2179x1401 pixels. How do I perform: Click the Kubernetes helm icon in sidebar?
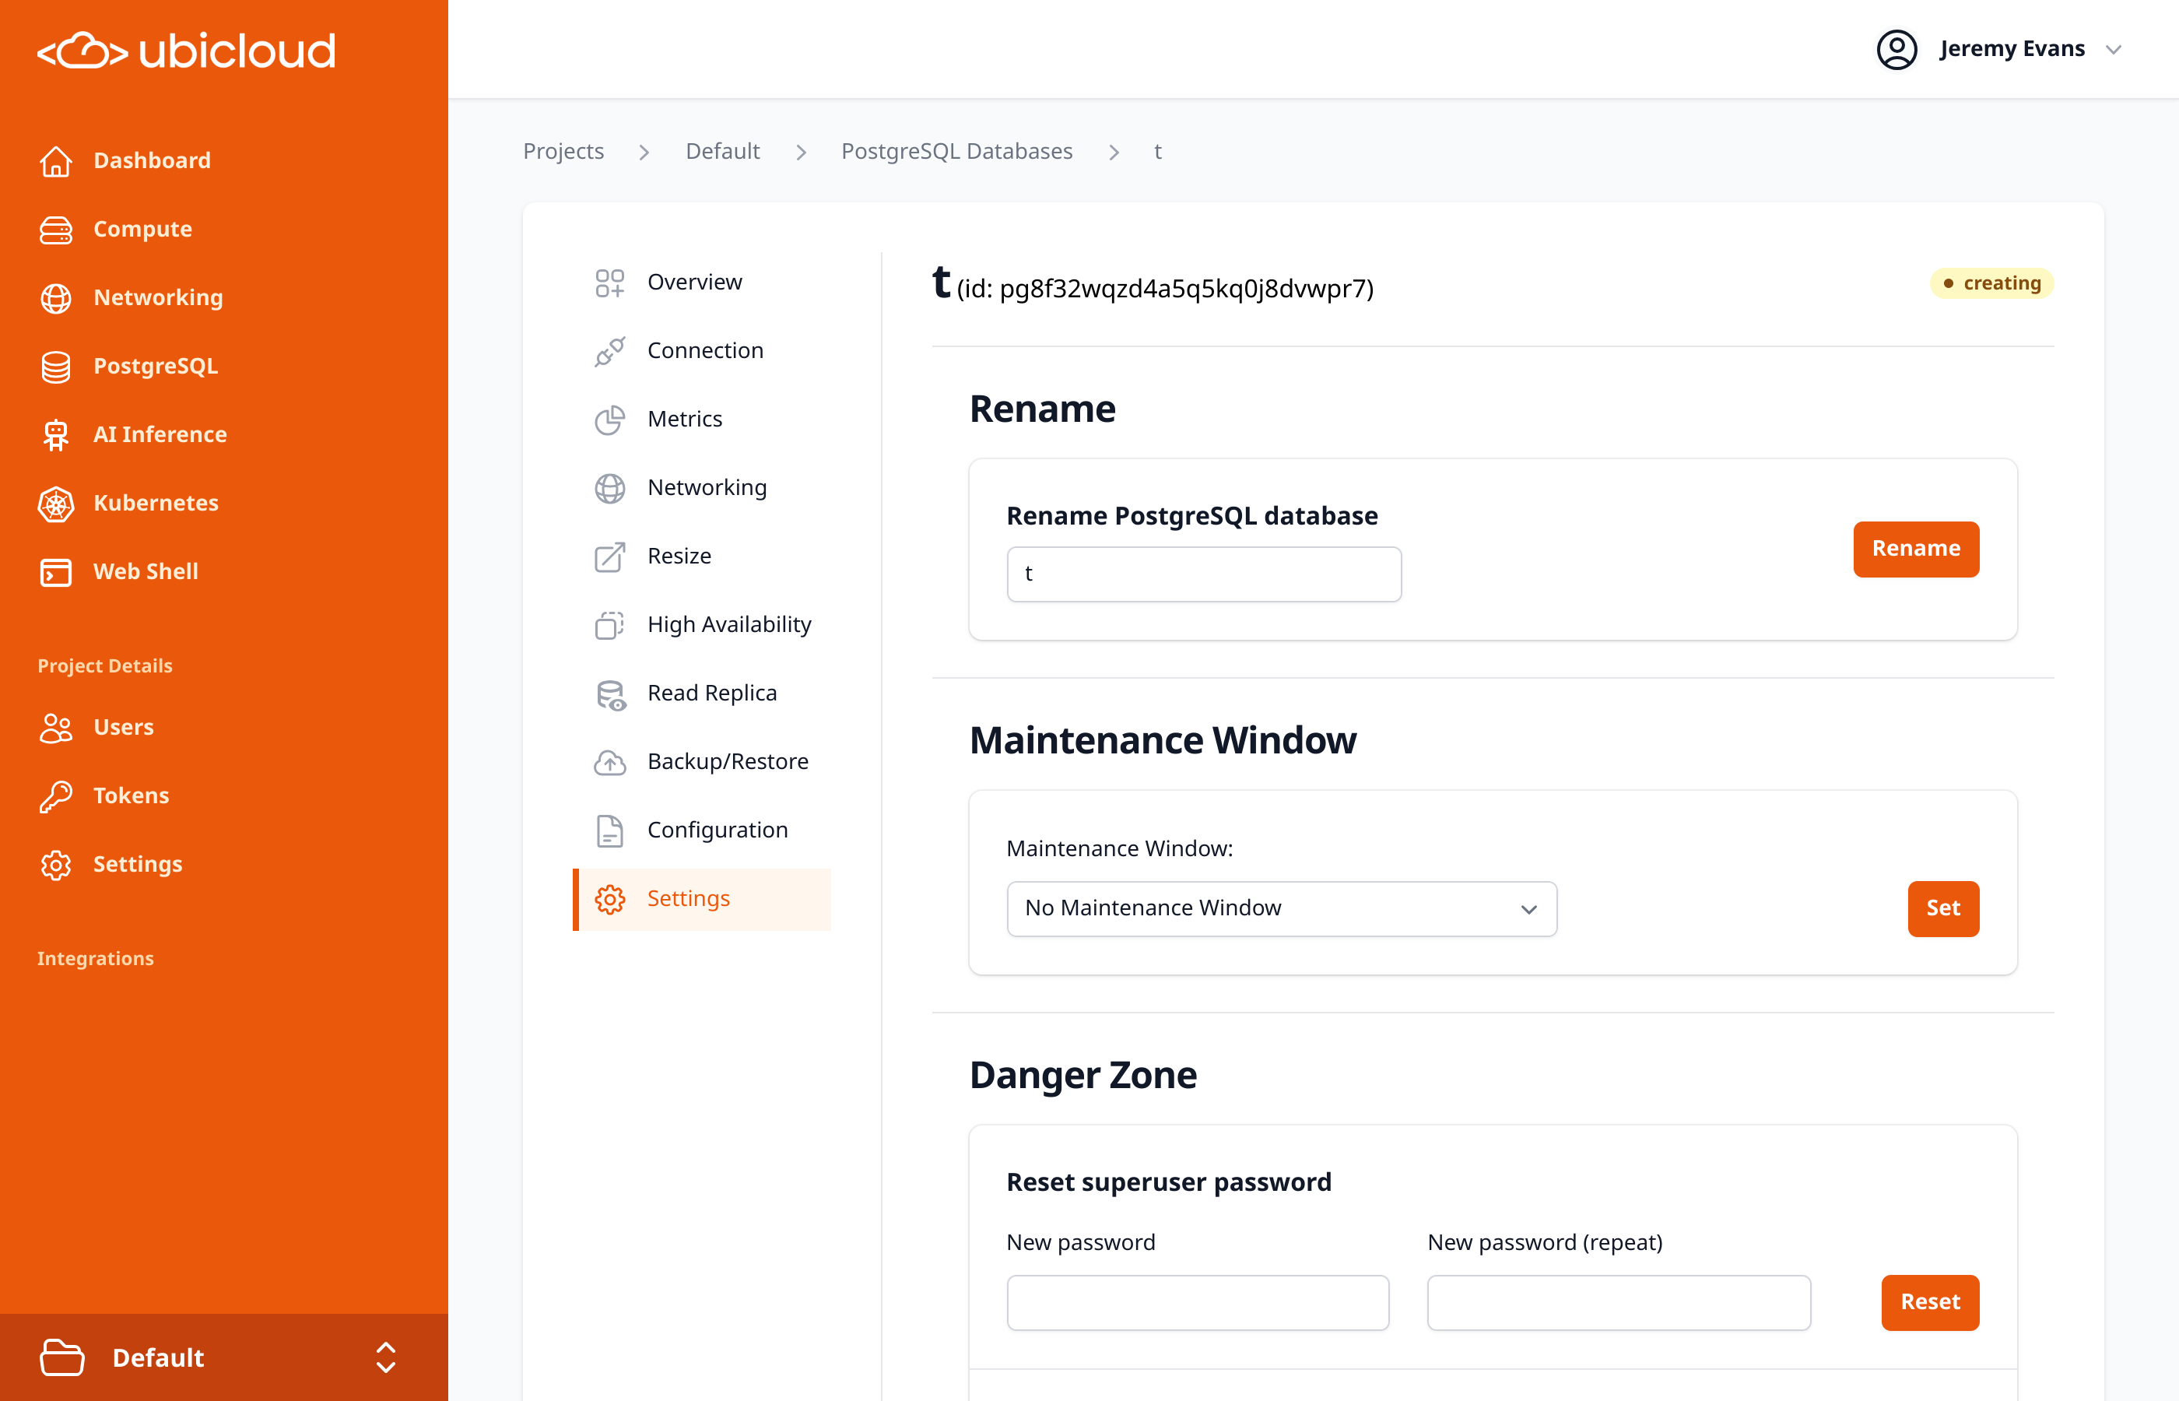click(55, 503)
